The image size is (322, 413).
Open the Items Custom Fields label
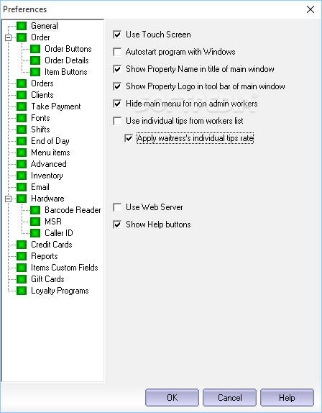coord(65,268)
